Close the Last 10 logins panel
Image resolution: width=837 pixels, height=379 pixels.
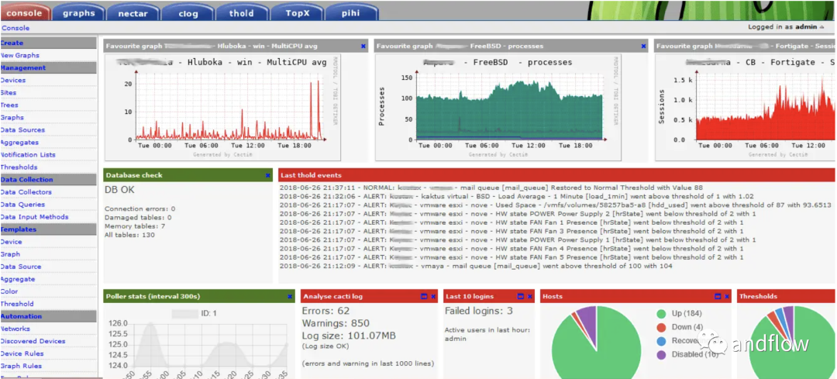(x=530, y=297)
